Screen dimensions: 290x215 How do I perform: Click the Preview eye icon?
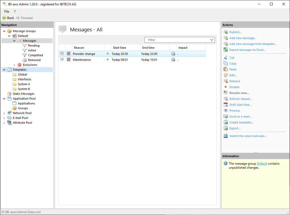226,111
